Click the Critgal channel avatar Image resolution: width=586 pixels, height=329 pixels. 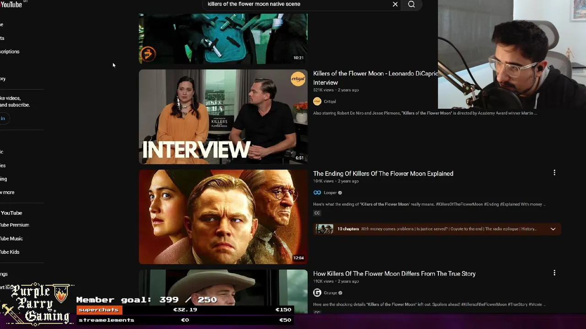(317, 101)
